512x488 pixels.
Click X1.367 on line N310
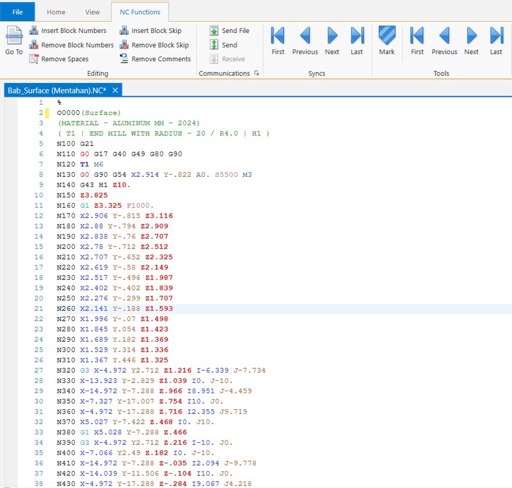point(94,360)
